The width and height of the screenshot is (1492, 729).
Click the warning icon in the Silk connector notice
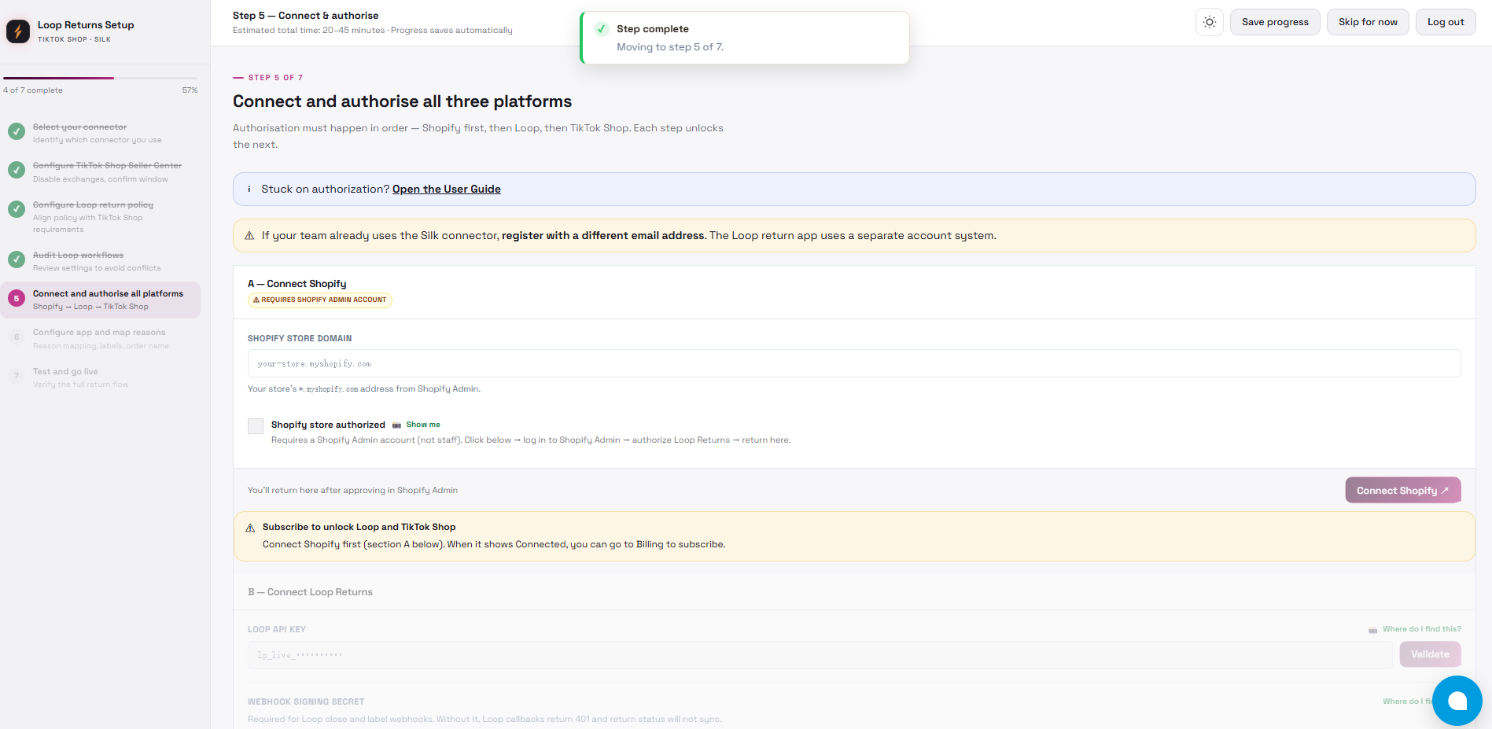(249, 236)
